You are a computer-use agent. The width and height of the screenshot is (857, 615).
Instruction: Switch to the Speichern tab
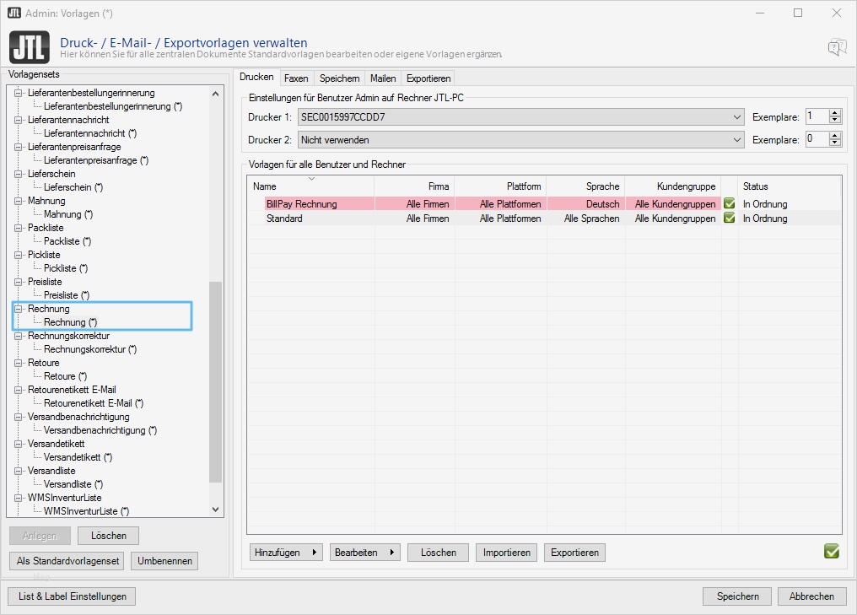click(x=339, y=78)
